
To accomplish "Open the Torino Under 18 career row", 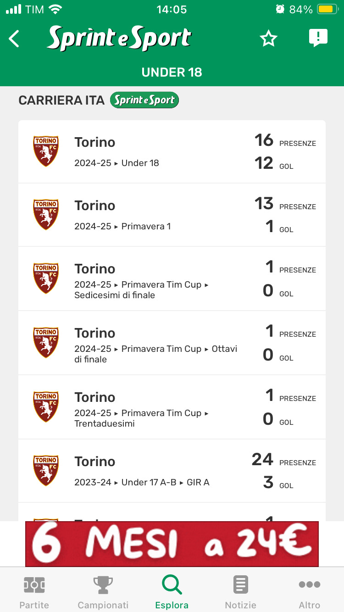I will [172, 151].
